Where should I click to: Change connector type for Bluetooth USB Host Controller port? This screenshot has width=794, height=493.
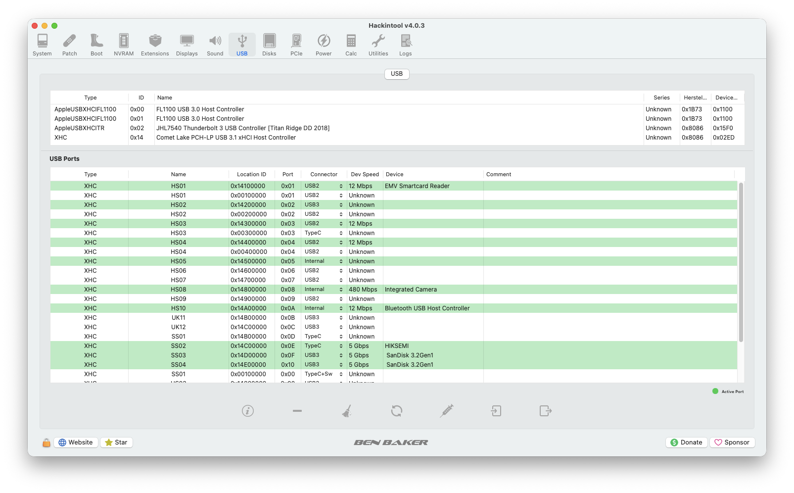tap(324, 308)
